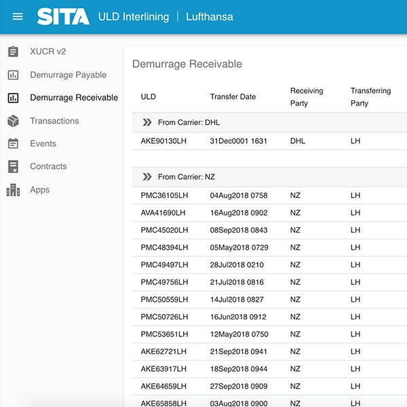The image size is (407, 407).
Task: Select ULD AKE90130LH
Action: click(163, 141)
